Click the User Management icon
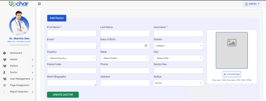Image resolution: width=266 pixels, height=101 pixels. coord(5,79)
